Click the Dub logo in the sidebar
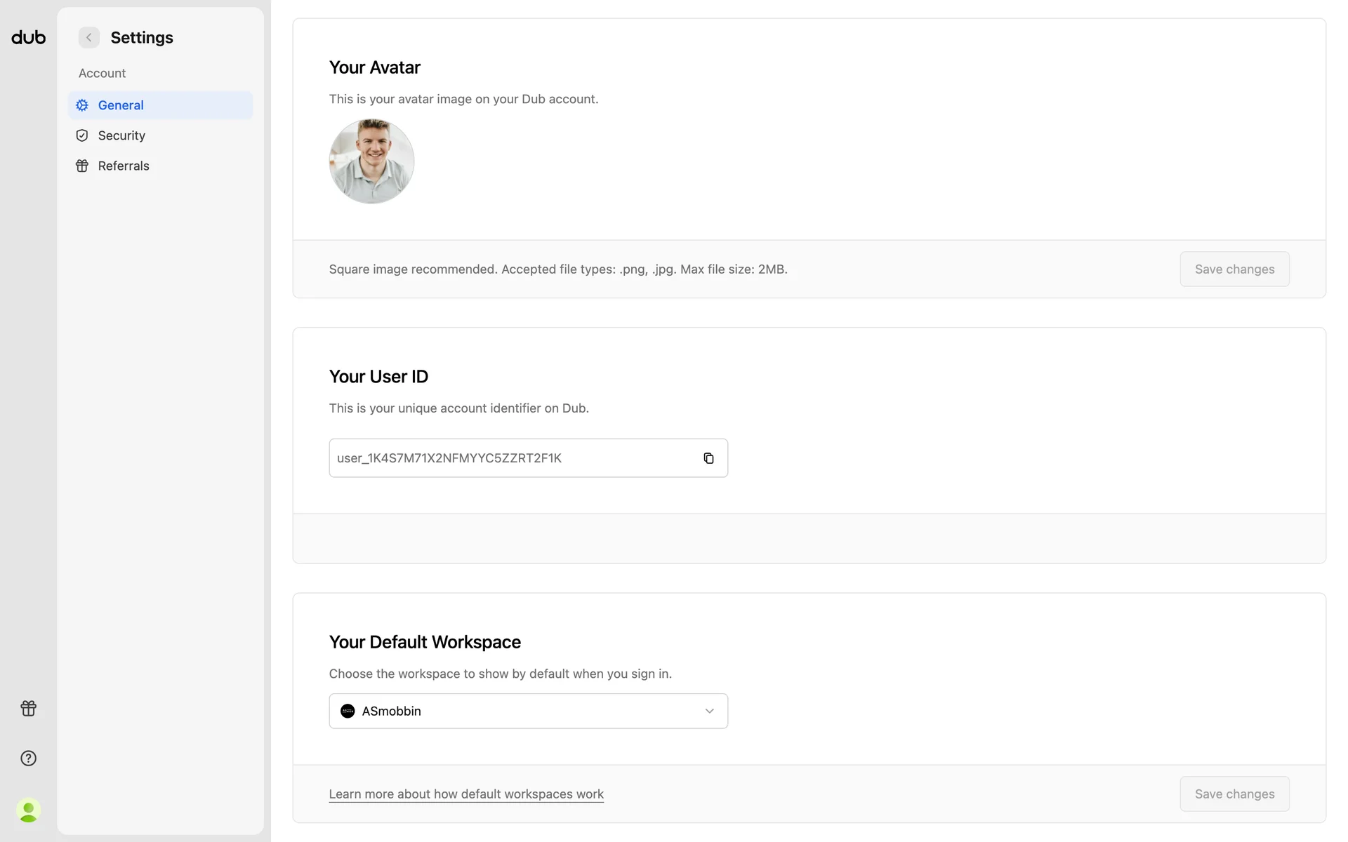Image resolution: width=1348 pixels, height=842 pixels. point(29,37)
